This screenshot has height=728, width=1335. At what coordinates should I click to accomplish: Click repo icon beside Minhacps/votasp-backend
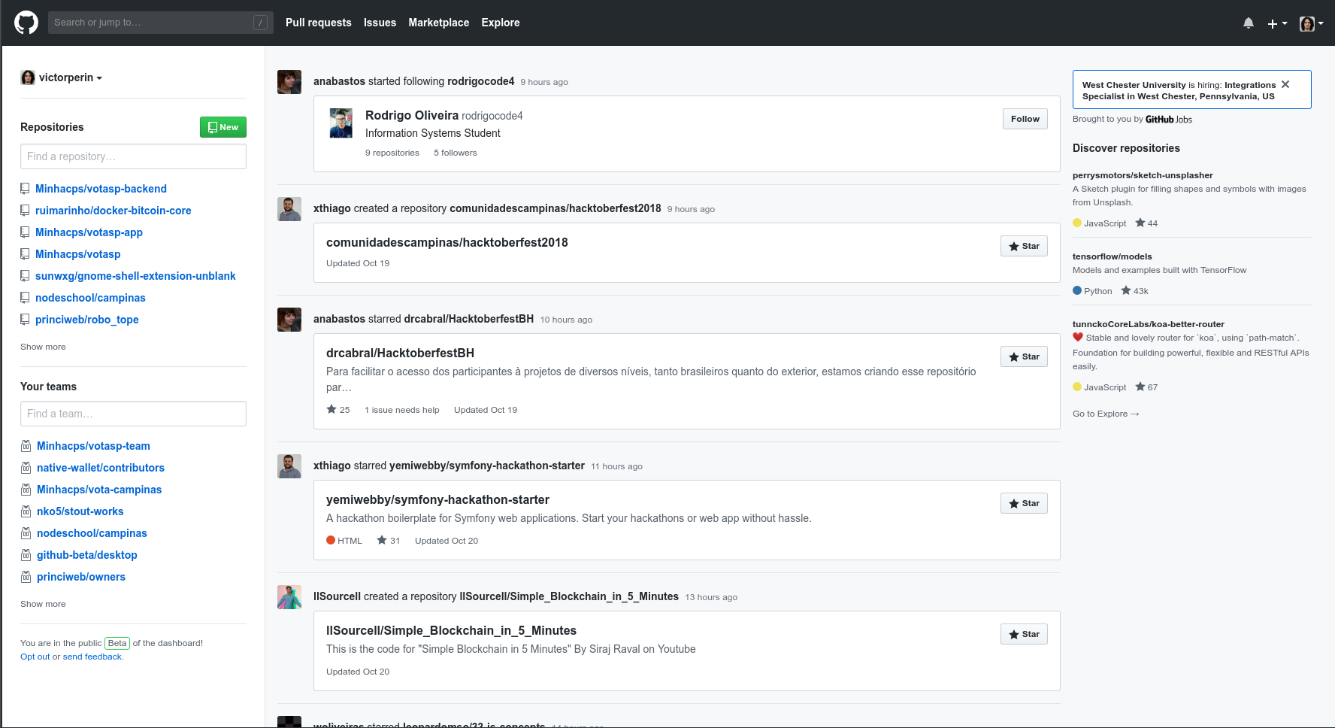coord(25,189)
